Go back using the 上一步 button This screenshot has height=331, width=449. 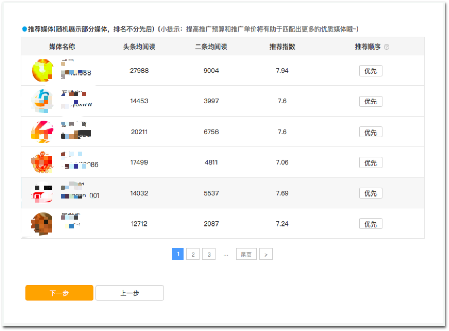pyautogui.click(x=129, y=293)
